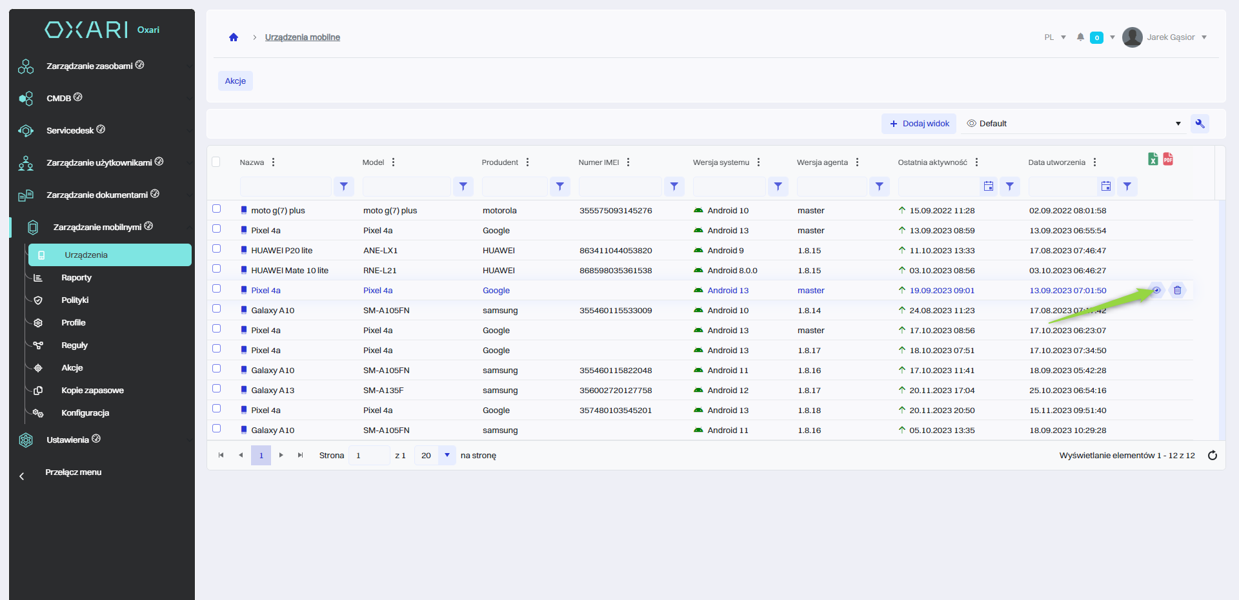1239x600 pixels.
Task: Export table to Excel file
Action: click(x=1153, y=159)
